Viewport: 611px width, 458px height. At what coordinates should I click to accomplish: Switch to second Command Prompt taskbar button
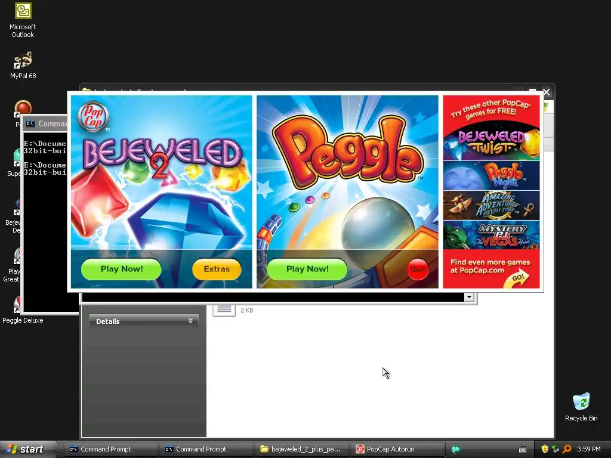point(206,449)
